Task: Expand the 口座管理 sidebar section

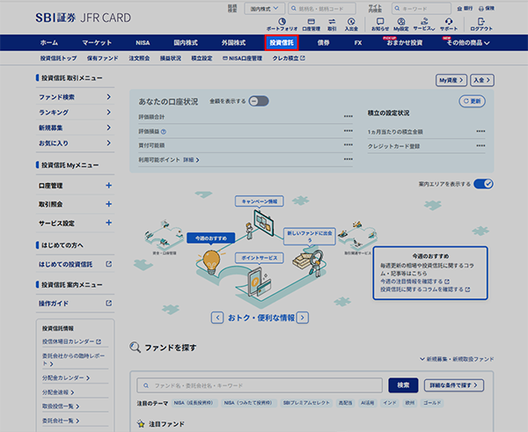Action: (108, 187)
